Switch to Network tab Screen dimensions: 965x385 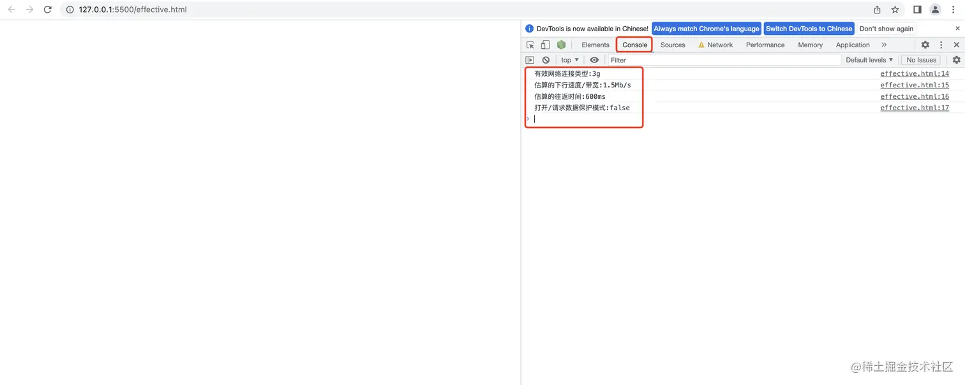coord(715,45)
